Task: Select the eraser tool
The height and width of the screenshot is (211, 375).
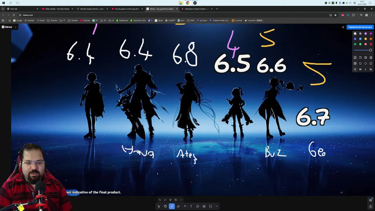Action: click(x=178, y=206)
